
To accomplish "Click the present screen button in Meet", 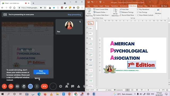I will (30, 86).
